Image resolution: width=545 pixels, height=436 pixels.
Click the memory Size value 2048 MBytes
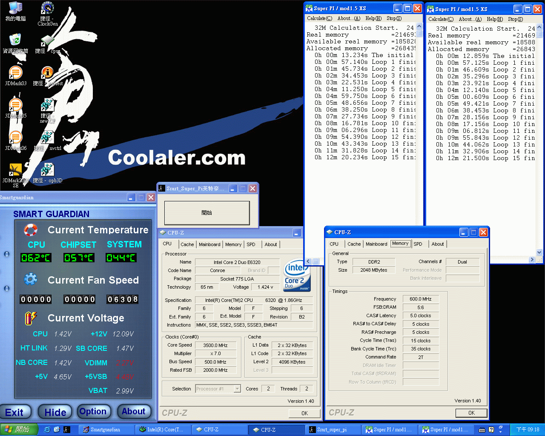coord(374,270)
